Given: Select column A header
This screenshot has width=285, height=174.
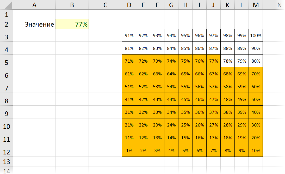Looking at the screenshot, I should 34,5.
